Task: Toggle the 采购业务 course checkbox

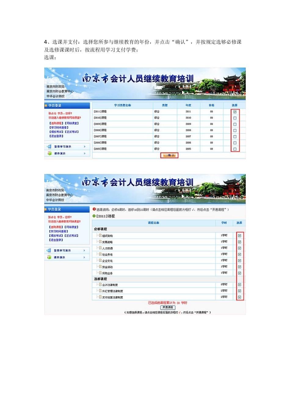Action: [240, 273]
